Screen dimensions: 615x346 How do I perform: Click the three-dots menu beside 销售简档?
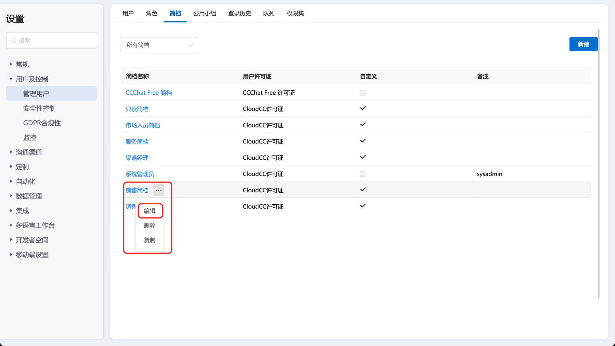point(158,190)
